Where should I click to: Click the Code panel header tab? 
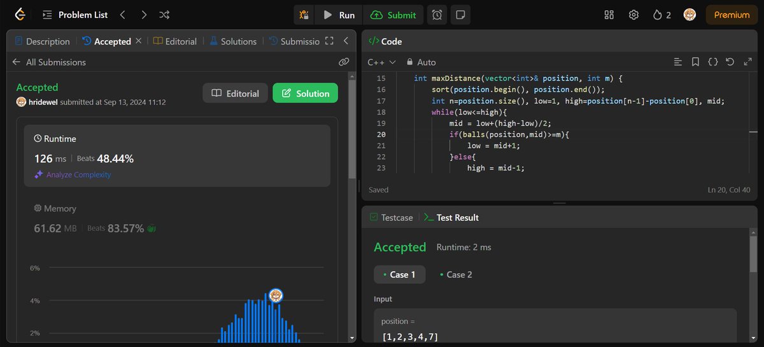point(385,41)
